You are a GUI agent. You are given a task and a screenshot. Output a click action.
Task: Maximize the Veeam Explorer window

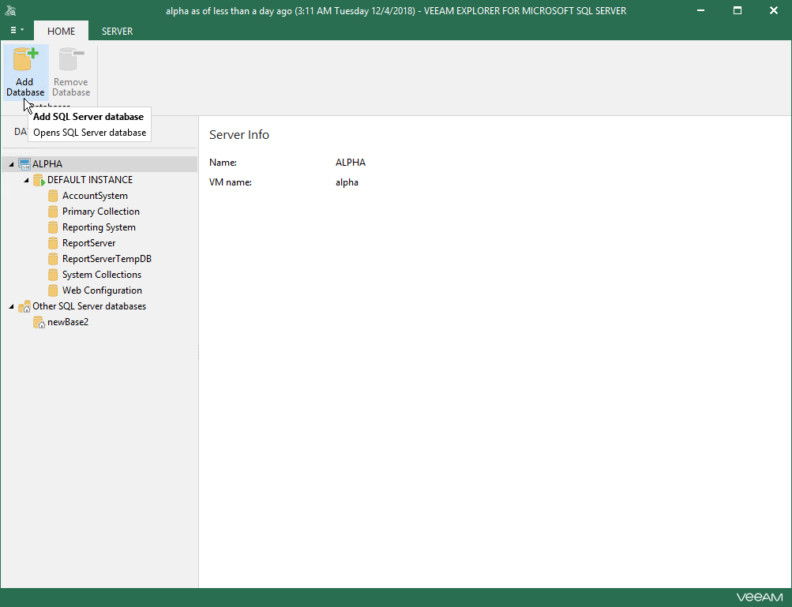coord(738,10)
